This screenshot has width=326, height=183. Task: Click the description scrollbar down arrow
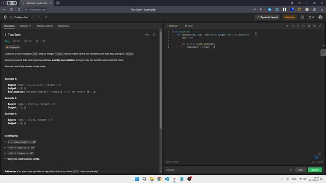coord(161,172)
